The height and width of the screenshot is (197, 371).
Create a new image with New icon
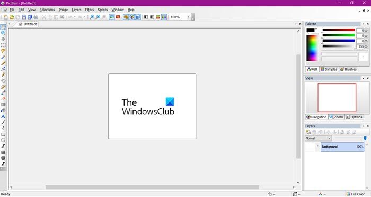[x=5, y=17]
